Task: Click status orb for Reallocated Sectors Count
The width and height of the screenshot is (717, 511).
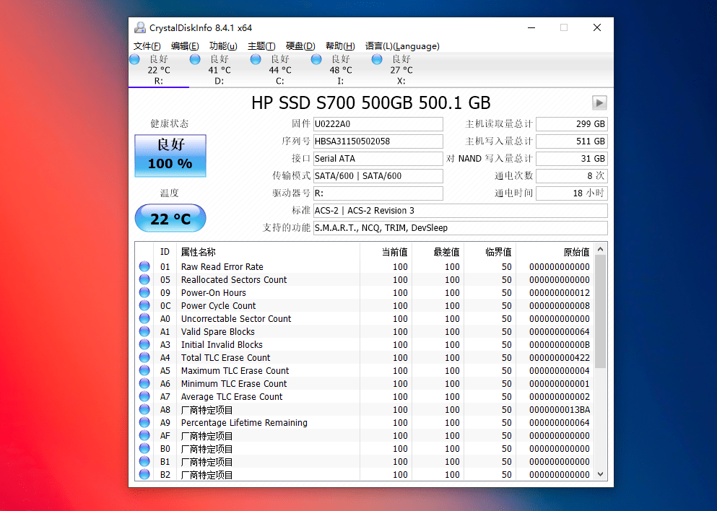Action: point(144,279)
